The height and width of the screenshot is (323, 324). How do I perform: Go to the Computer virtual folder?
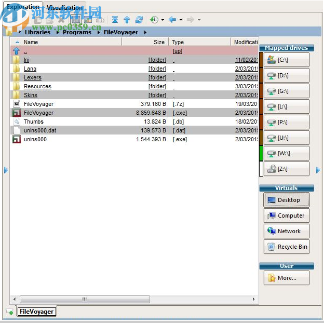pos(287,216)
